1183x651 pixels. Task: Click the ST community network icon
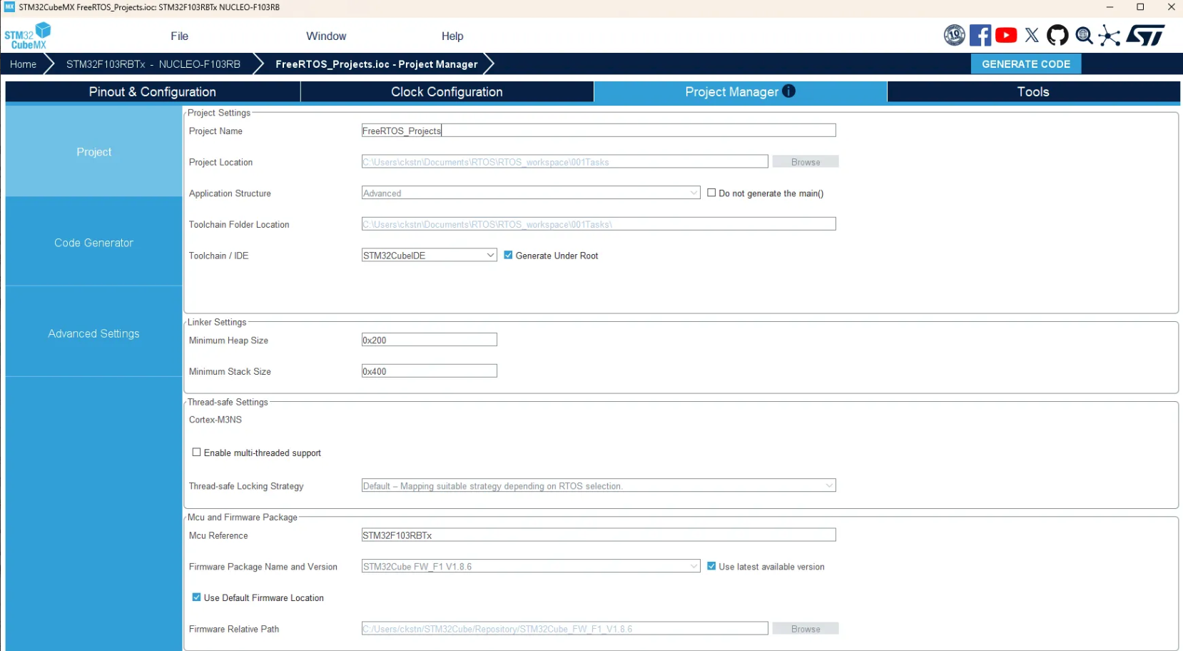coord(1110,35)
